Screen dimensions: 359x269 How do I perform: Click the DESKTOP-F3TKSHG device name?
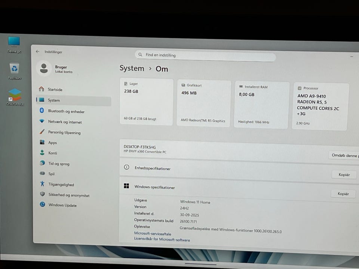pyautogui.click(x=139, y=147)
